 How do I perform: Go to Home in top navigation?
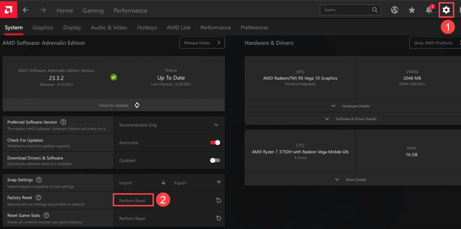pyautogui.click(x=65, y=11)
